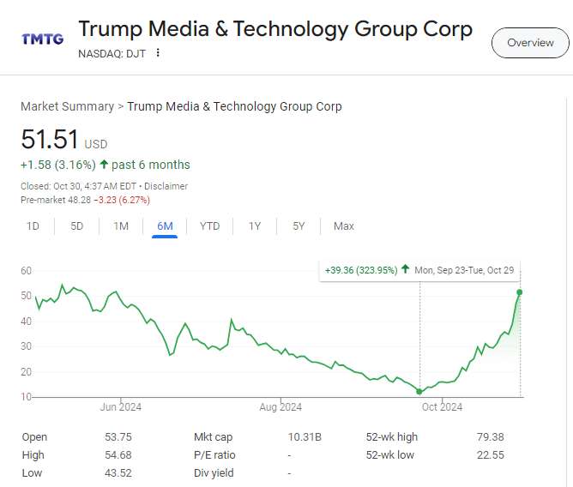Click the Overview button
This screenshot has height=487, width=573.
click(529, 43)
